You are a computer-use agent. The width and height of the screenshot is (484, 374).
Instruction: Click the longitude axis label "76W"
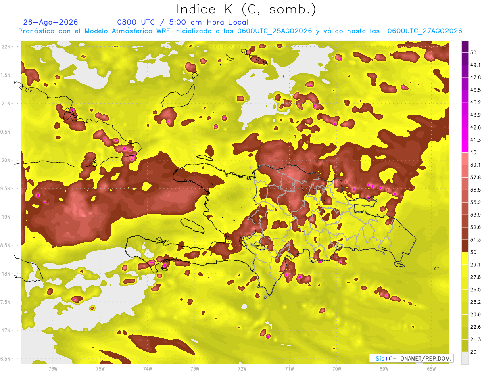[x=53, y=368]
